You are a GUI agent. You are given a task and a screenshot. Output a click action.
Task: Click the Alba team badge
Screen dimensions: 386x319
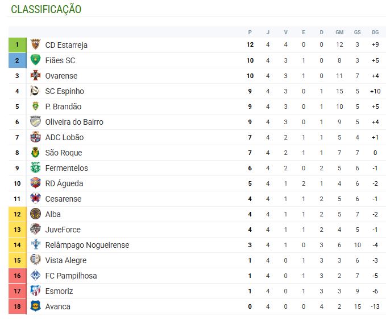point(35,214)
